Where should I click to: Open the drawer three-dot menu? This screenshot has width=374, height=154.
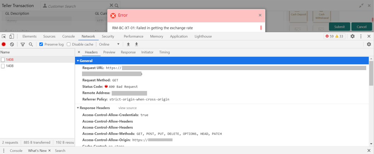(x=4, y=150)
